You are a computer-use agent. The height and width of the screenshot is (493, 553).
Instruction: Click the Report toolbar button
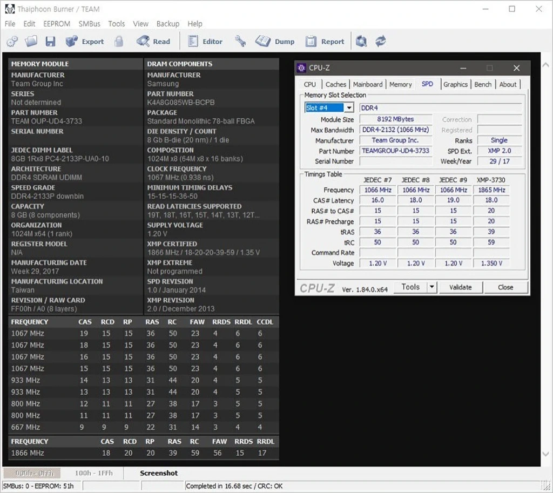coord(325,41)
